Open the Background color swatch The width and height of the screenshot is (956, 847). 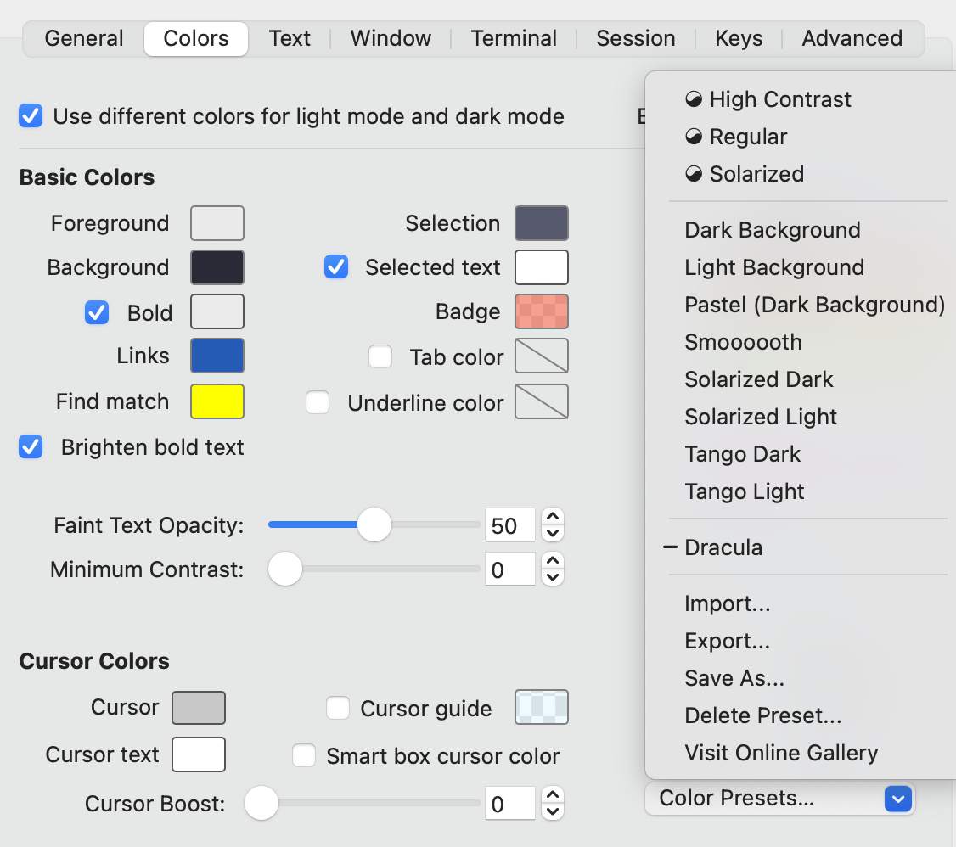(x=217, y=266)
